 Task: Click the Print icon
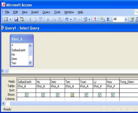click(29, 19)
